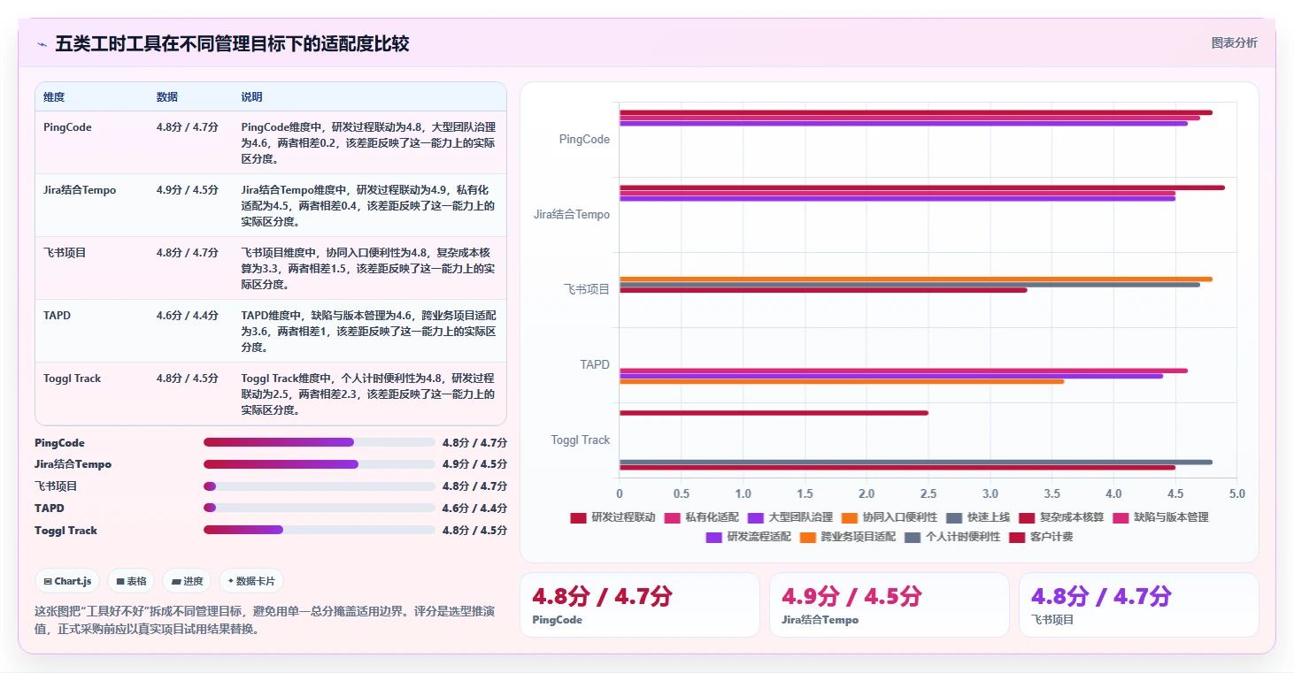Click table value 4.6分 / 4.4分 in TAPD row
Image resolution: width=1294 pixels, height=673 pixels.
[188, 316]
